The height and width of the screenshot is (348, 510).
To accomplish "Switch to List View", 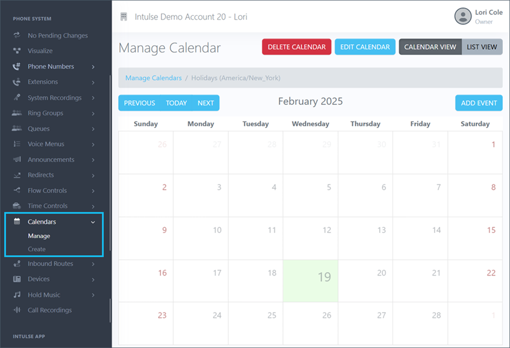I will (x=482, y=46).
